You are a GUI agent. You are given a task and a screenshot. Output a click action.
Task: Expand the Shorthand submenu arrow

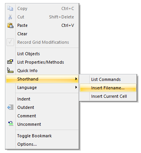[x=76, y=79]
